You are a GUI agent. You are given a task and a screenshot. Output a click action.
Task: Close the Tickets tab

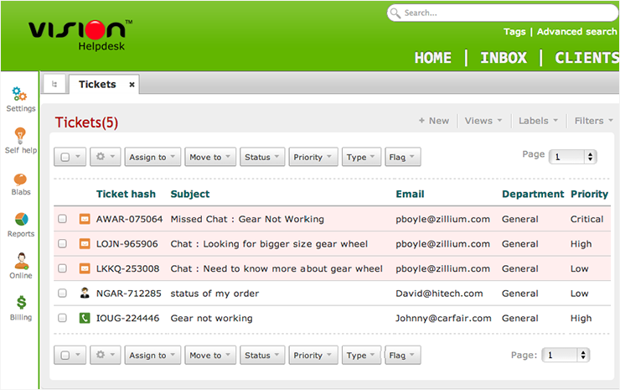pyautogui.click(x=132, y=85)
